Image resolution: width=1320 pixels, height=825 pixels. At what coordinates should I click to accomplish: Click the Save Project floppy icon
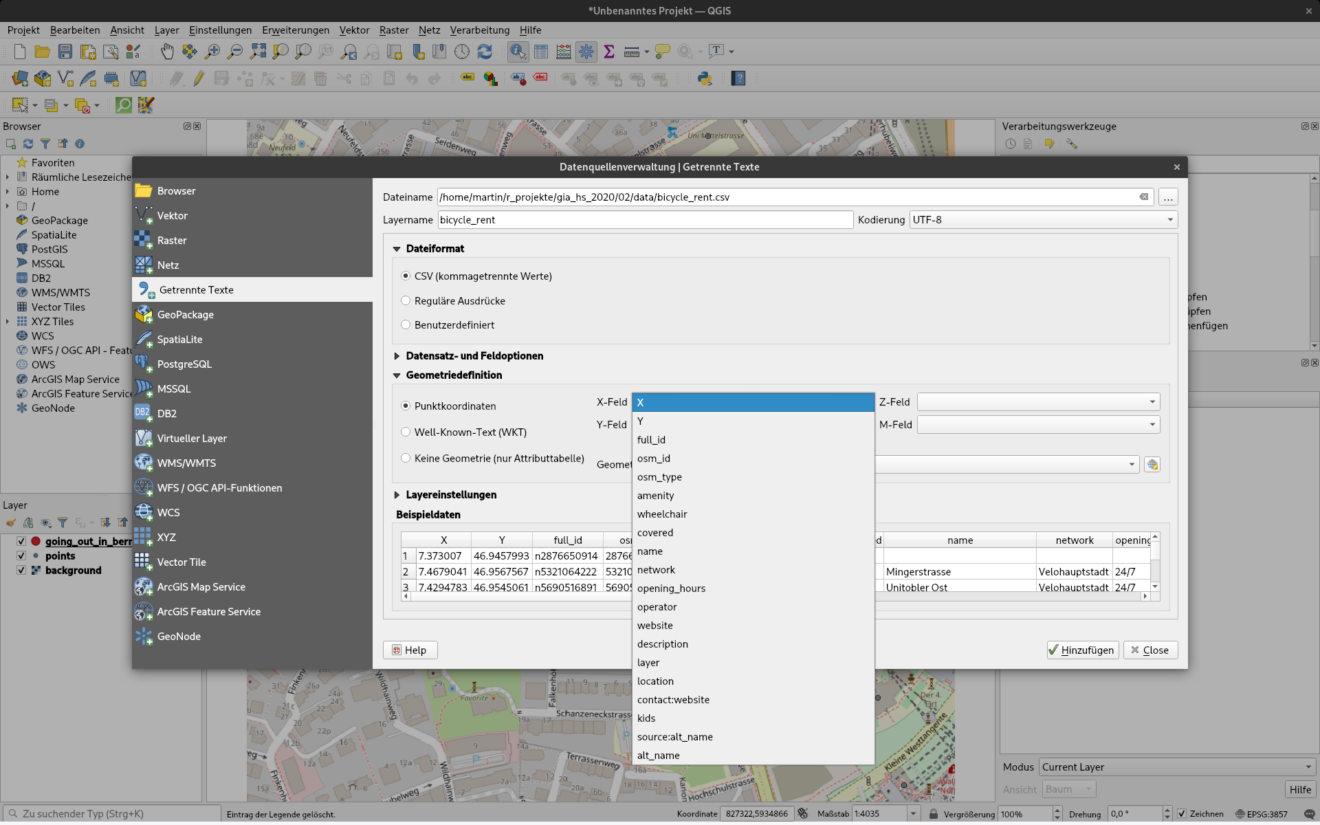pos(65,52)
